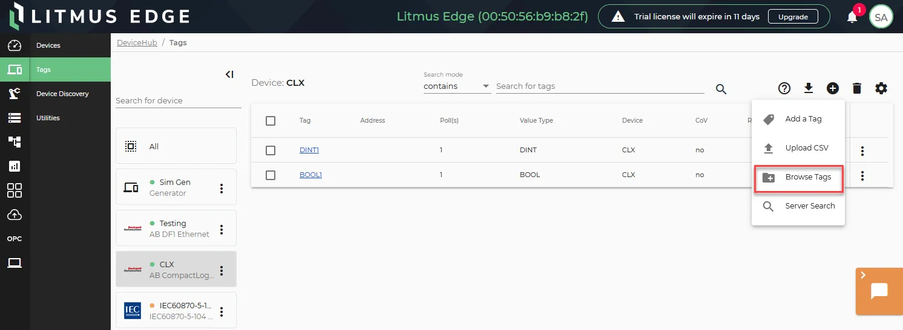Open the BOOL1 tag link
The height and width of the screenshot is (330, 903).
(x=310, y=175)
